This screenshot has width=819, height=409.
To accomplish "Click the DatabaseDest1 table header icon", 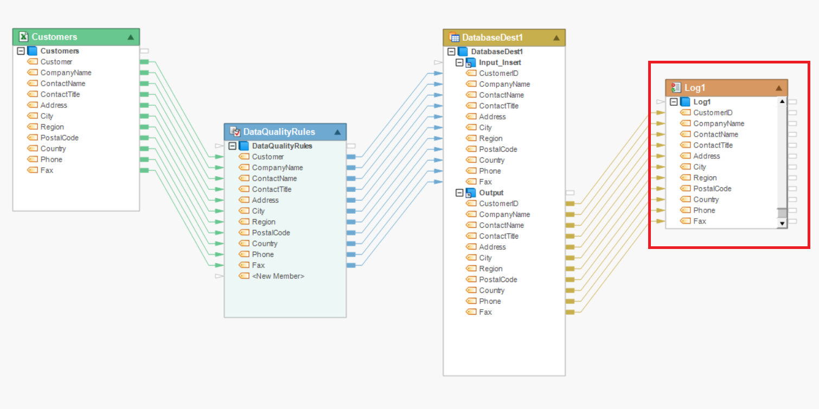I will coord(454,37).
